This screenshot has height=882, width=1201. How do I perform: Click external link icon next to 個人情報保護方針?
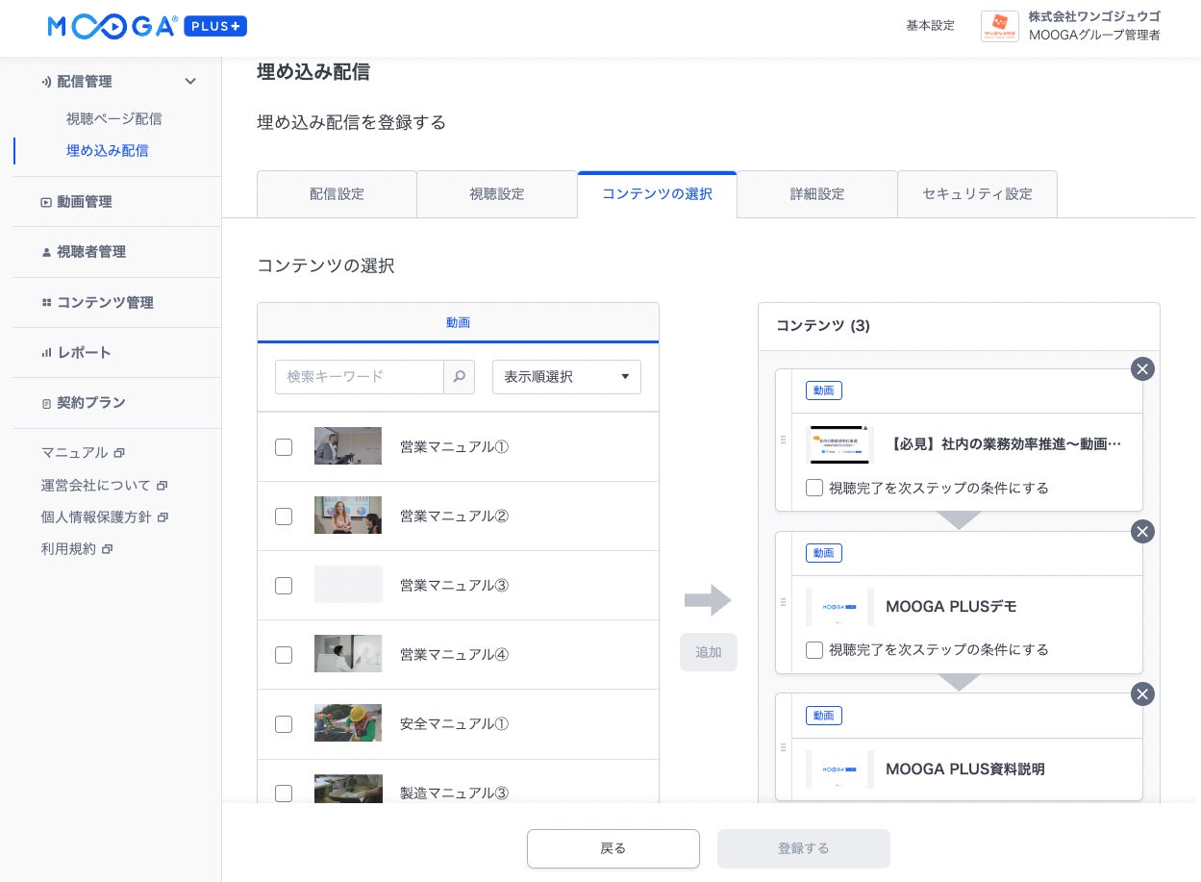(163, 517)
